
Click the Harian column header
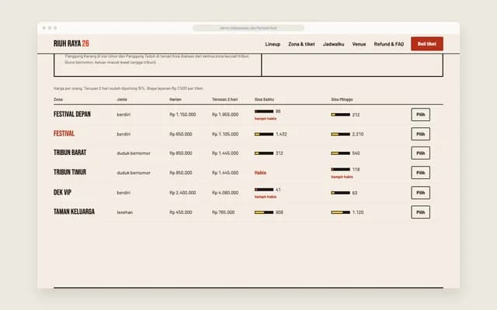[x=176, y=99]
